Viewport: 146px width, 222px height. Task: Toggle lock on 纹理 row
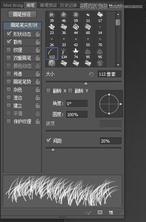(x=38, y=50)
